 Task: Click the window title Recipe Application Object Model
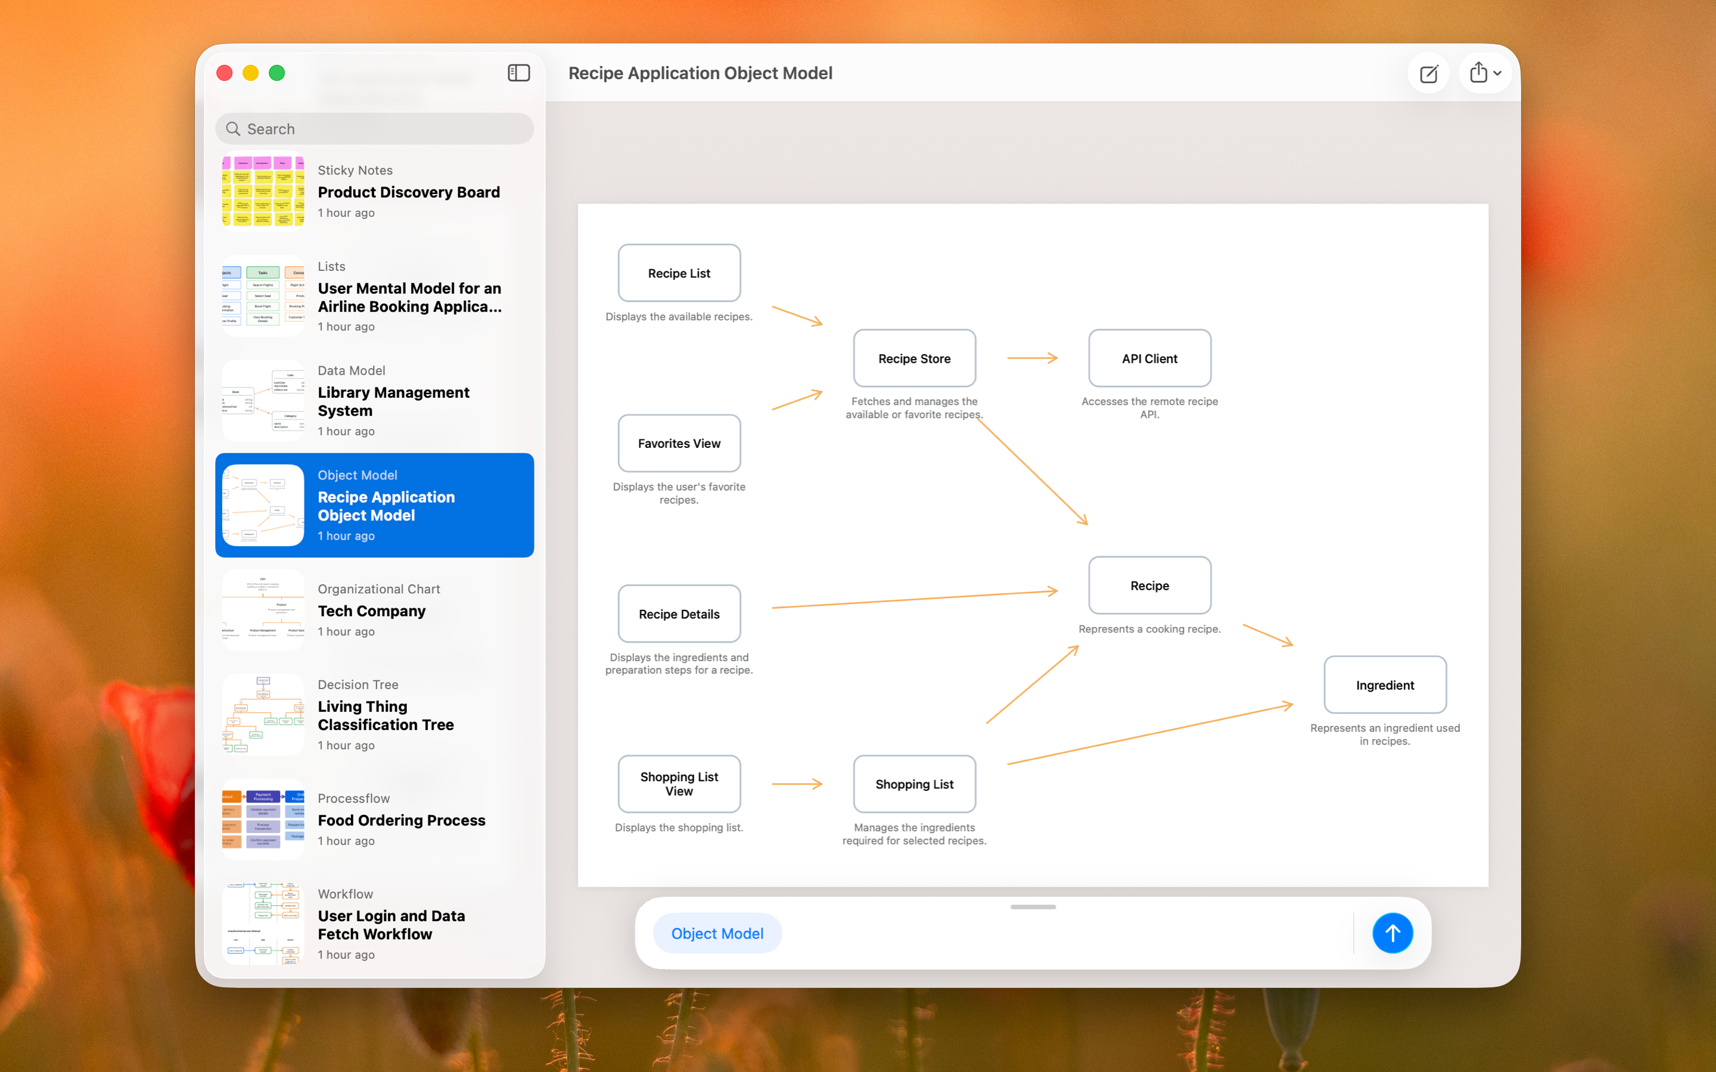(700, 73)
